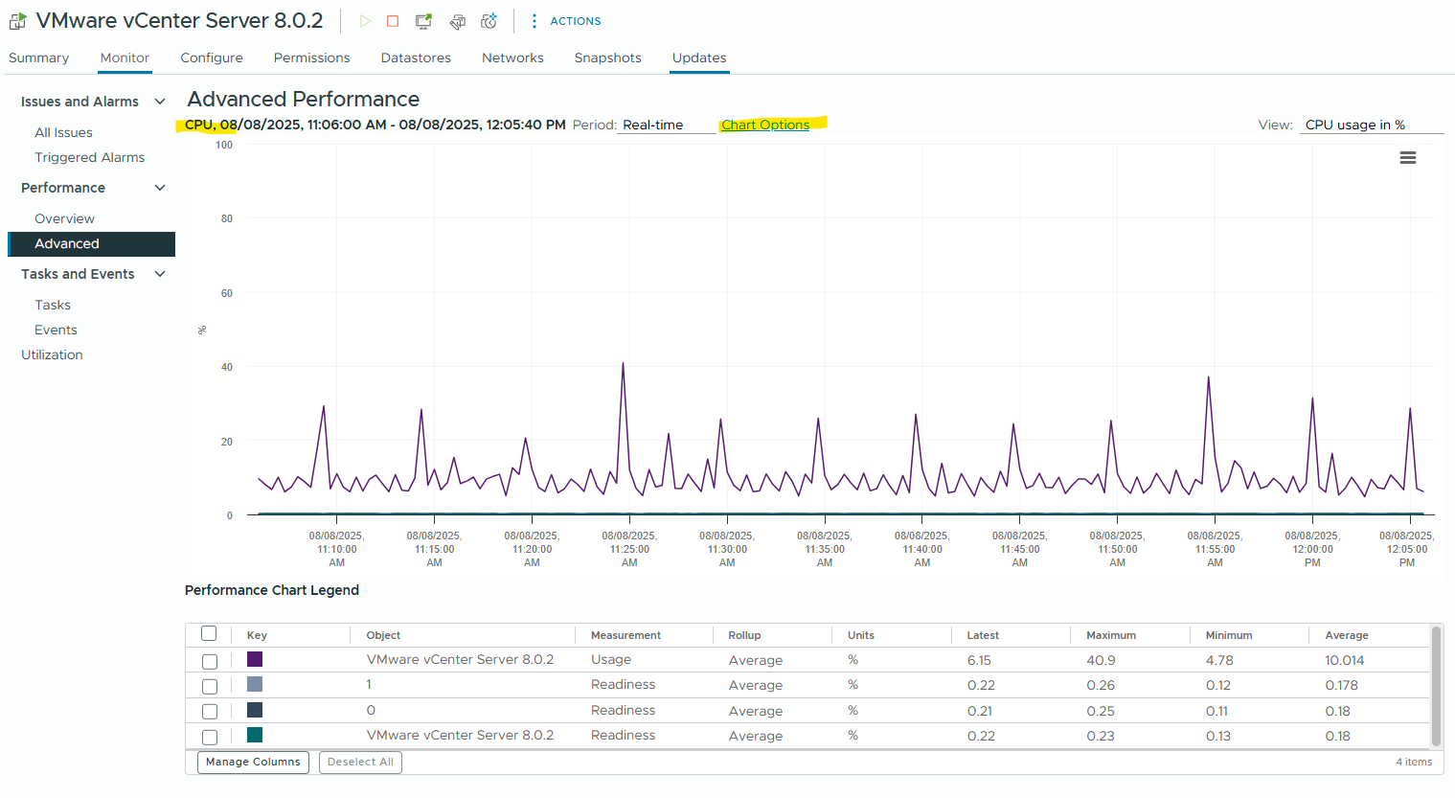Image resolution: width=1455 pixels, height=798 pixels.
Task: Click the red Power Off icon
Action: pos(393,21)
